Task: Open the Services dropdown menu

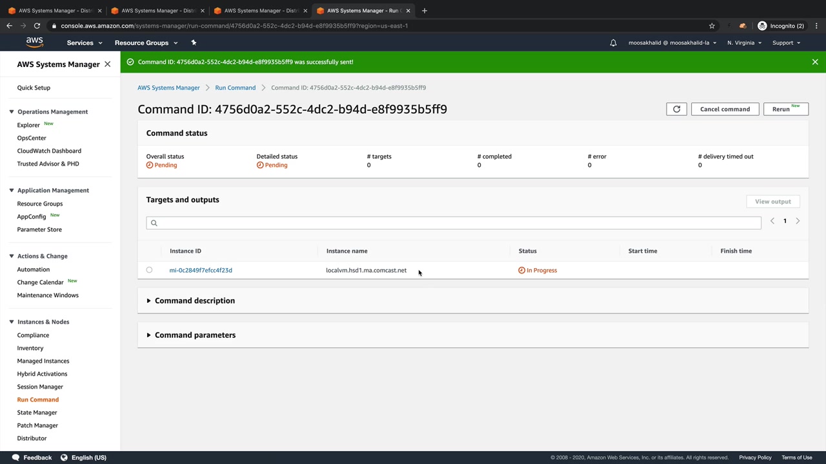Action: click(x=85, y=43)
